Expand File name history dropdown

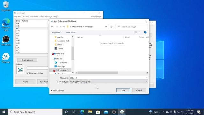[147, 78]
